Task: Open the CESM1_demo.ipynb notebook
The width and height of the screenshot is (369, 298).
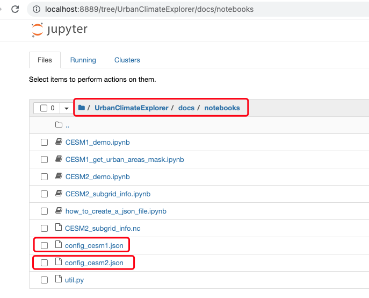Action: click(x=97, y=143)
